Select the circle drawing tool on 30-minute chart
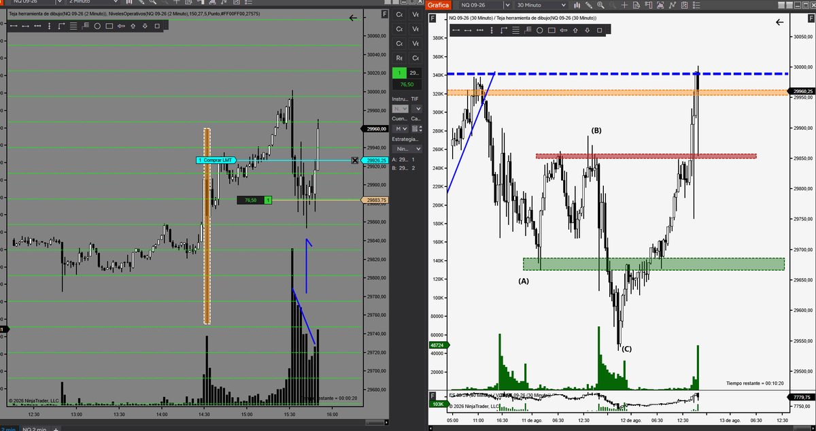The width and height of the screenshot is (816, 431). pyautogui.click(x=539, y=30)
